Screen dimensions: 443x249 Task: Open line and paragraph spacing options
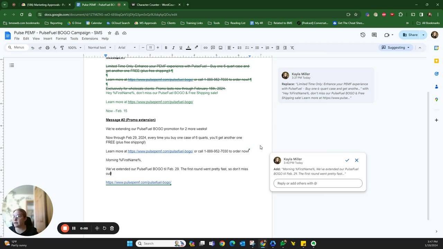[x=239, y=48]
